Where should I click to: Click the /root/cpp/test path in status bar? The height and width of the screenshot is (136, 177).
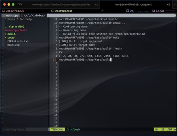pos(63,11)
